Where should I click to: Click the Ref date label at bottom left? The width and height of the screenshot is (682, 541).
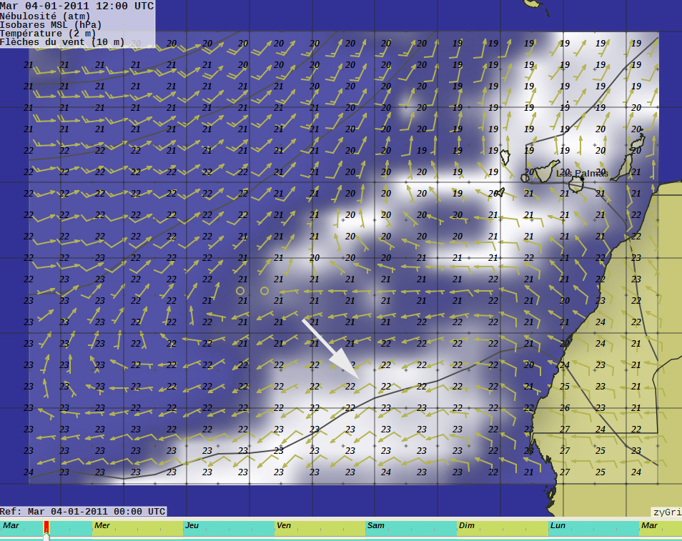point(83,512)
